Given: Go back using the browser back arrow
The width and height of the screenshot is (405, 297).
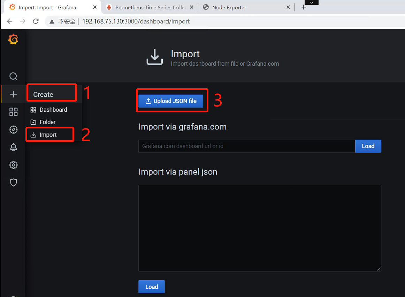Looking at the screenshot, I should click(x=10, y=21).
